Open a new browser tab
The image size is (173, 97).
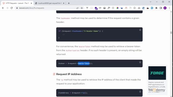69,3
